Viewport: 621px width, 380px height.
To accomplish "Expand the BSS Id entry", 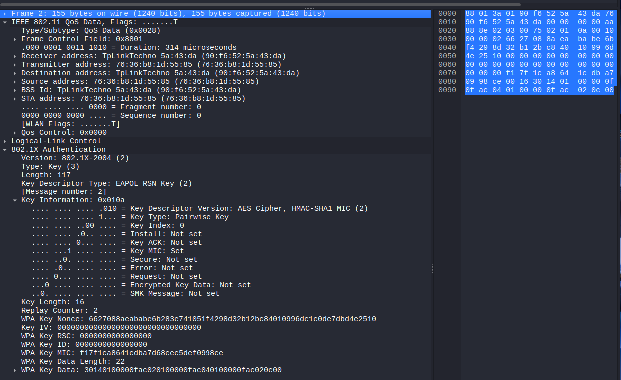I will pyautogui.click(x=15, y=90).
